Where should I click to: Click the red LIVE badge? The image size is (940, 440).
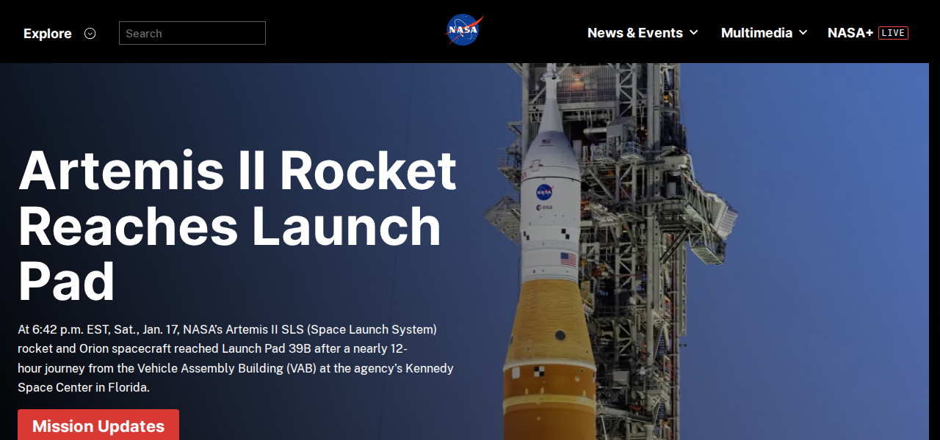pyautogui.click(x=893, y=33)
